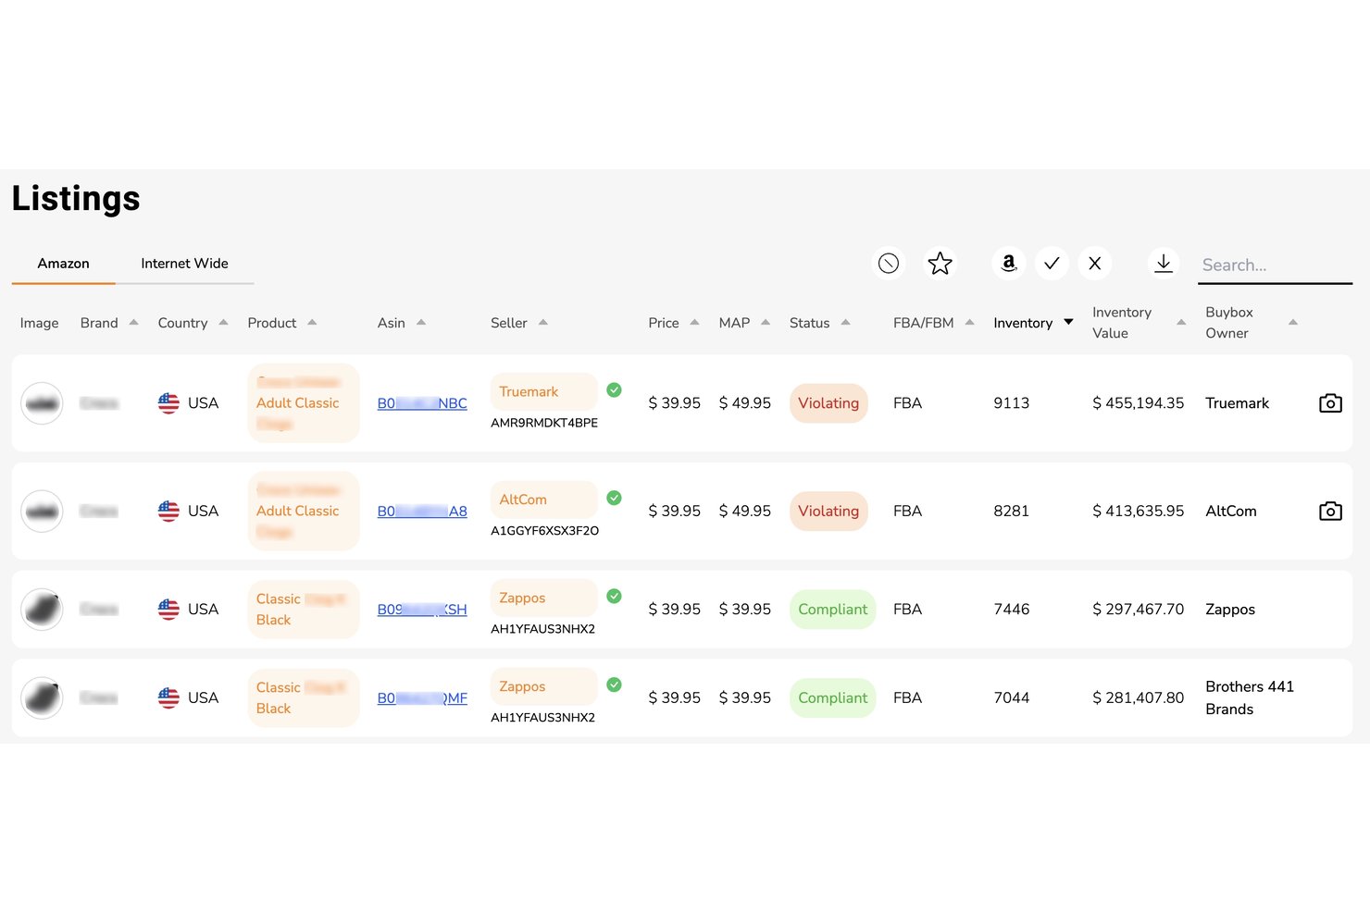
Task: Select the seller ID AMR9RMDKT4BPE
Action: (x=544, y=423)
